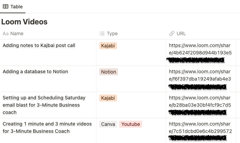Open the Name column header menu
The height and width of the screenshot is (143, 240).
[17, 34]
